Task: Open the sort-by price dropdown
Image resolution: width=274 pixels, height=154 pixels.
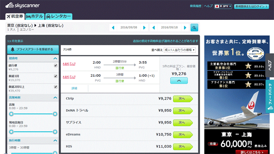Action: (x=180, y=50)
